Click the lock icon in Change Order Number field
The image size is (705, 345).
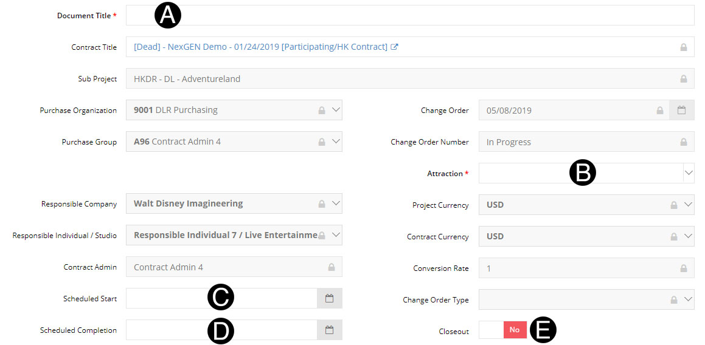(x=683, y=142)
